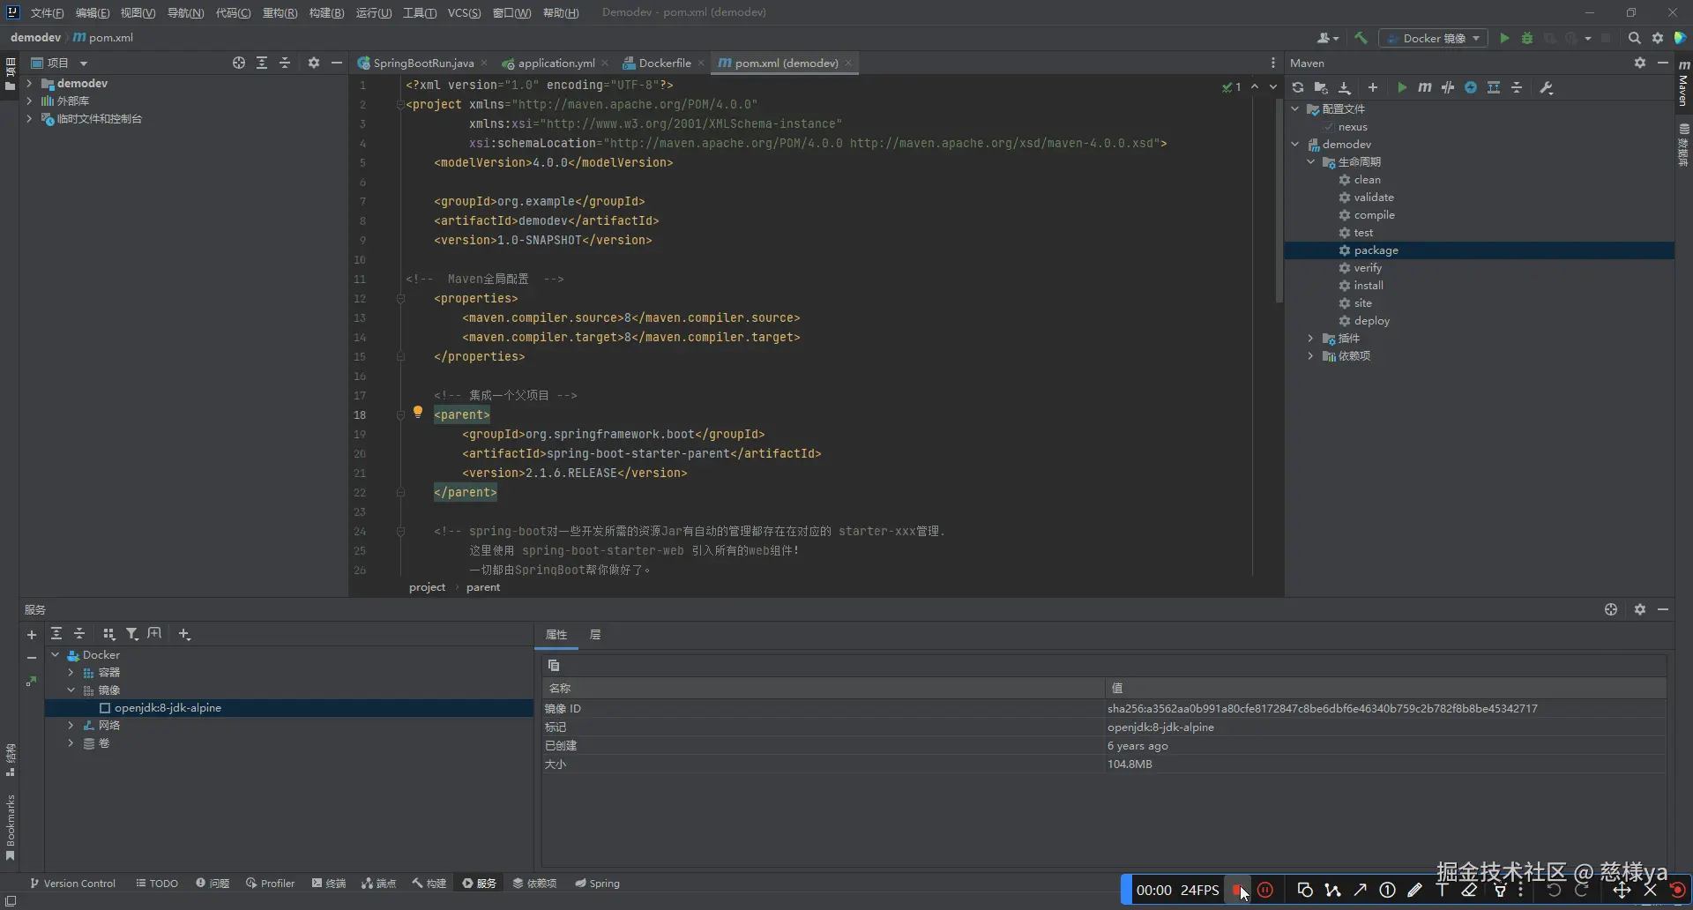
Task: Expand the 容器 node under Docker
Action: click(71, 672)
